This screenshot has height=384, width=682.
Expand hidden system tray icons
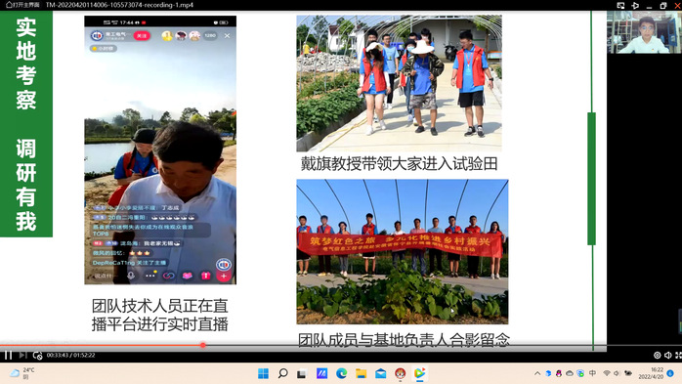click(x=537, y=373)
